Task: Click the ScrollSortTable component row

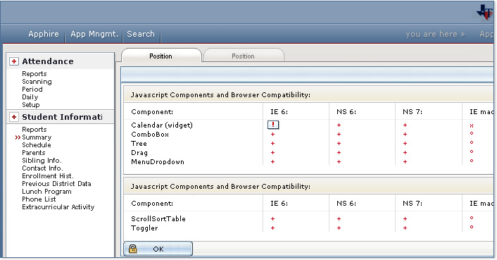Action: coord(158,219)
